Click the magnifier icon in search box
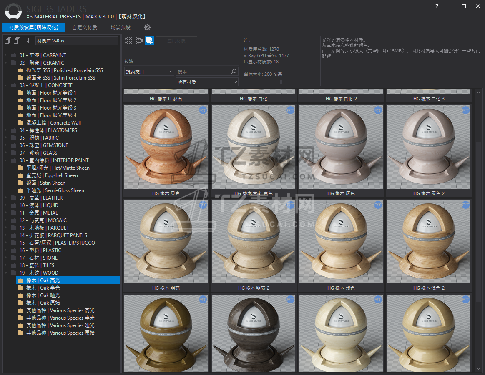This screenshot has width=485, height=375. point(234,71)
